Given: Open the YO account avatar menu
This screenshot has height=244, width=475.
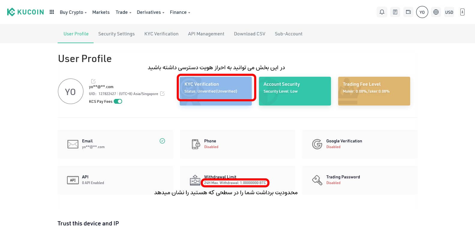Looking at the screenshot, I should pos(422,12).
